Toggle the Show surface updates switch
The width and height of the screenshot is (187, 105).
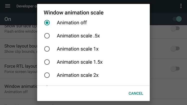tap(175, 29)
